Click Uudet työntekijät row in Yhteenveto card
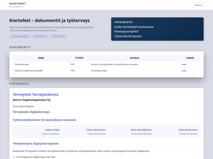213x159 pixels. tap(134, 27)
